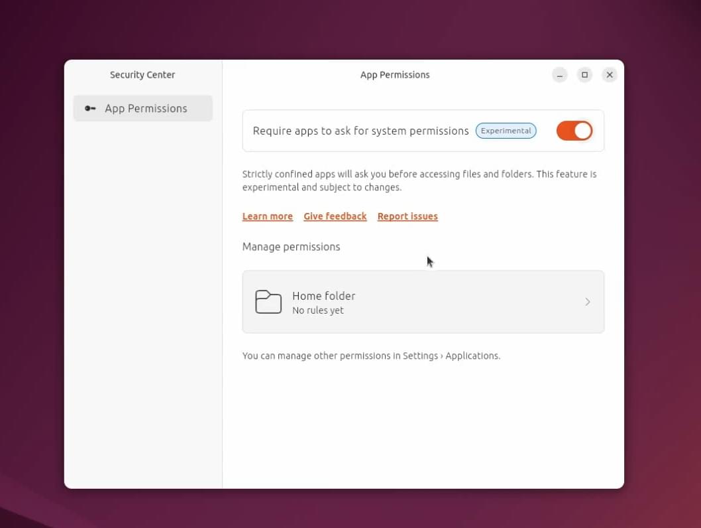Click the Manage permissions heading
Image resolution: width=701 pixels, height=528 pixels.
pyautogui.click(x=291, y=247)
